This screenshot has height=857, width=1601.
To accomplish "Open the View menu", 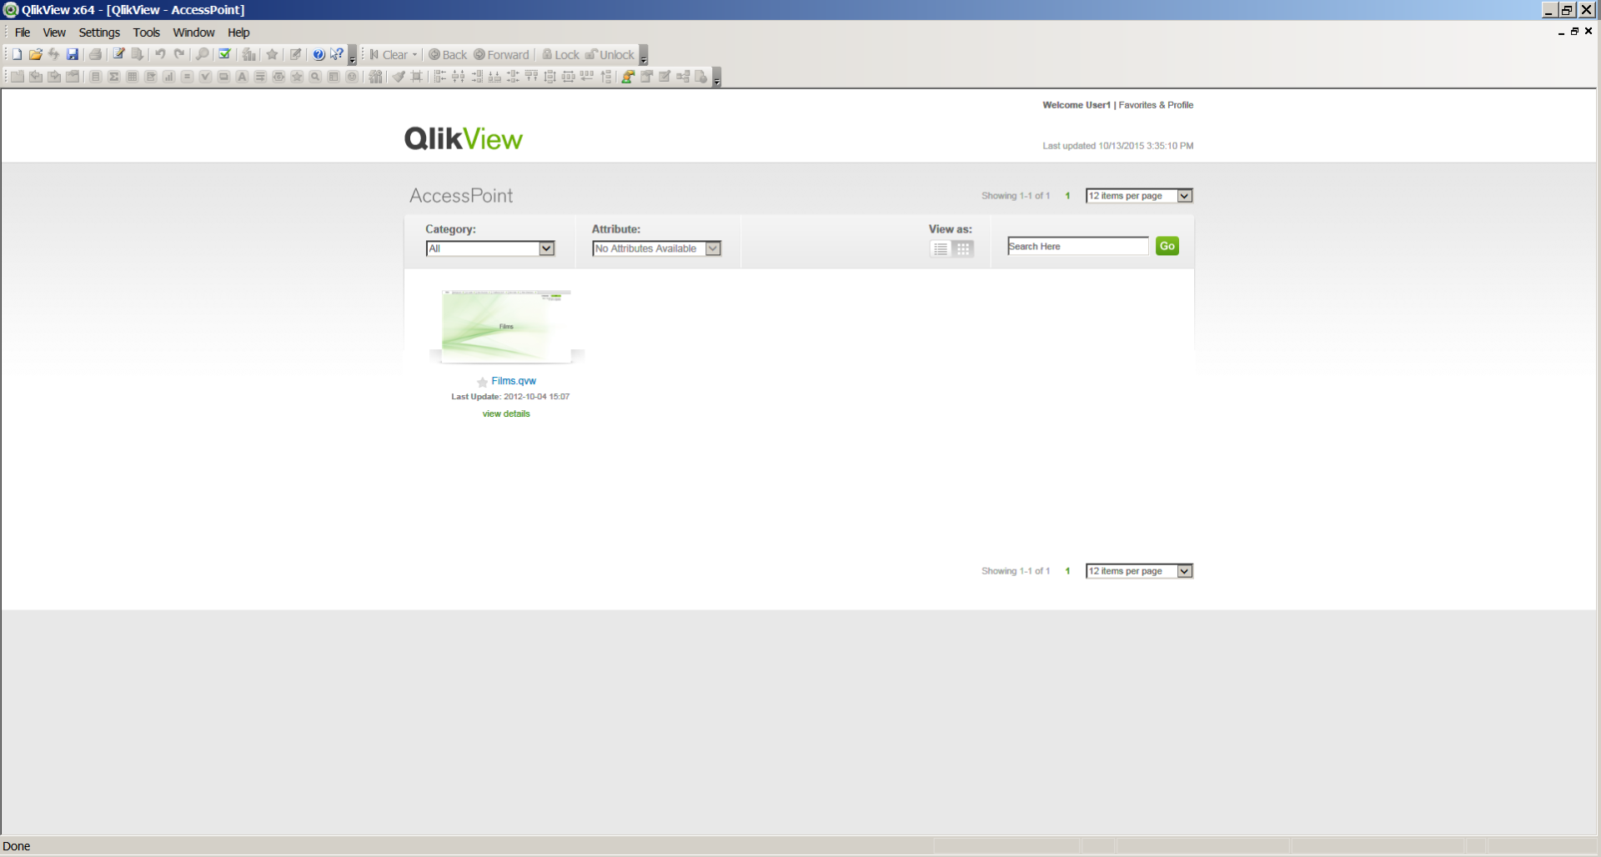I will (x=54, y=33).
